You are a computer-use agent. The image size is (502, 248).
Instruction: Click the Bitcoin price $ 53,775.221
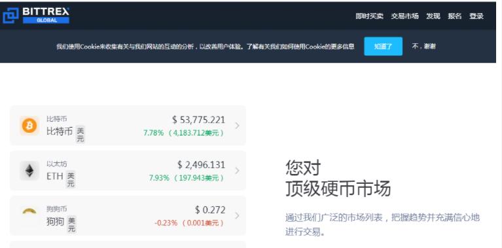199,120
